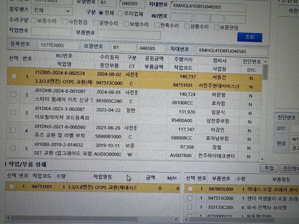This screenshot has width=299, height=224.
Task: Click the 투입 button
Action: [x=269, y=168]
